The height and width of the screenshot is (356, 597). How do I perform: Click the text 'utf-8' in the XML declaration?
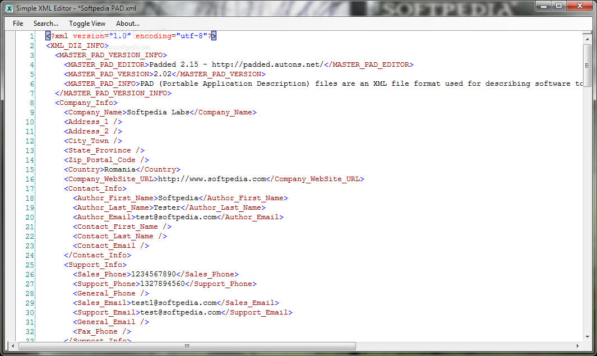point(192,36)
